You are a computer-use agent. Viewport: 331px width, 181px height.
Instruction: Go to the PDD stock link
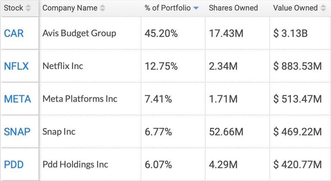click(14, 165)
